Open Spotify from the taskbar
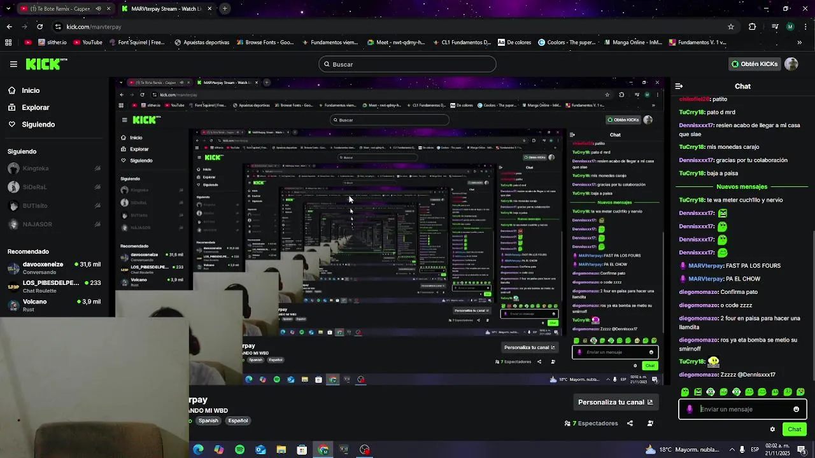The image size is (815, 458). click(239, 450)
